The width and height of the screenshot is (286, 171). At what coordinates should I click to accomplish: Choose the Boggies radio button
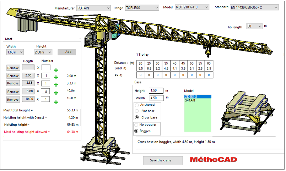pyautogui.click(x=136, y=131)
